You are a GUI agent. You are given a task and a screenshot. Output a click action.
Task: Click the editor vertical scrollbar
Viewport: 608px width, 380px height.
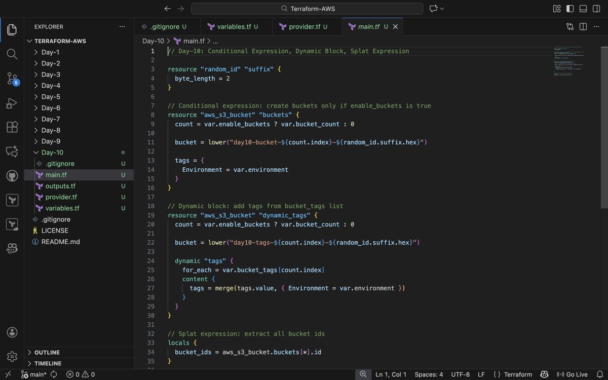point(604,127)
